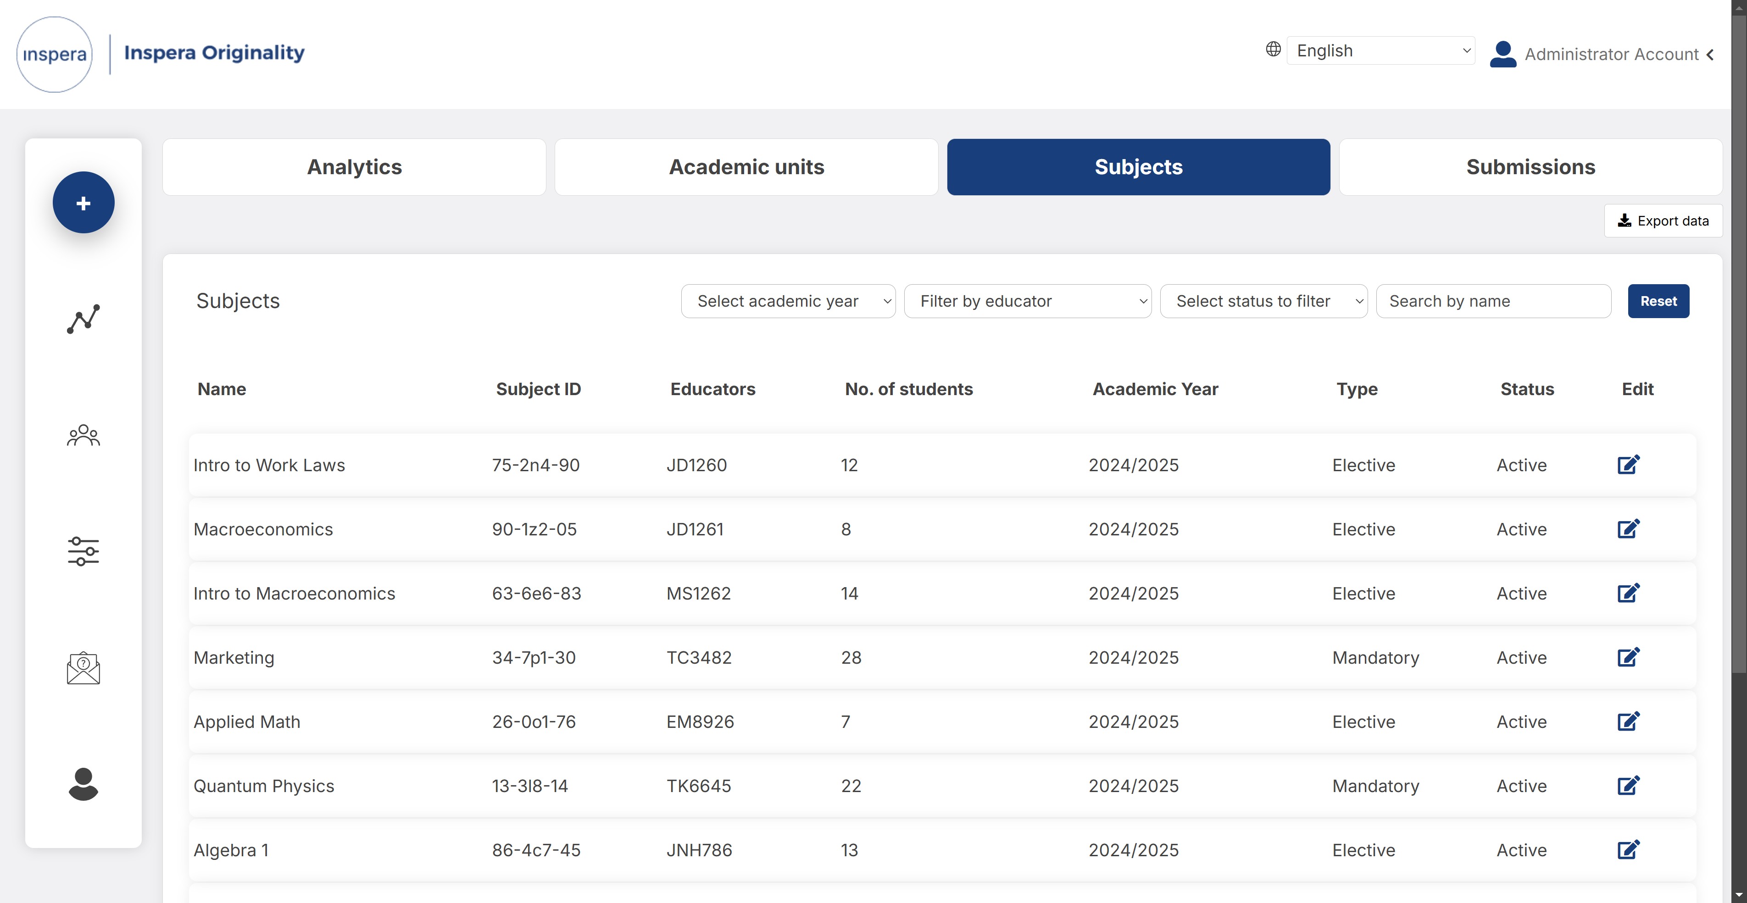Click subject ID 63-6e6-83
The width and height of the screenshot is (1747, 903).
click(x=536, y=594)
